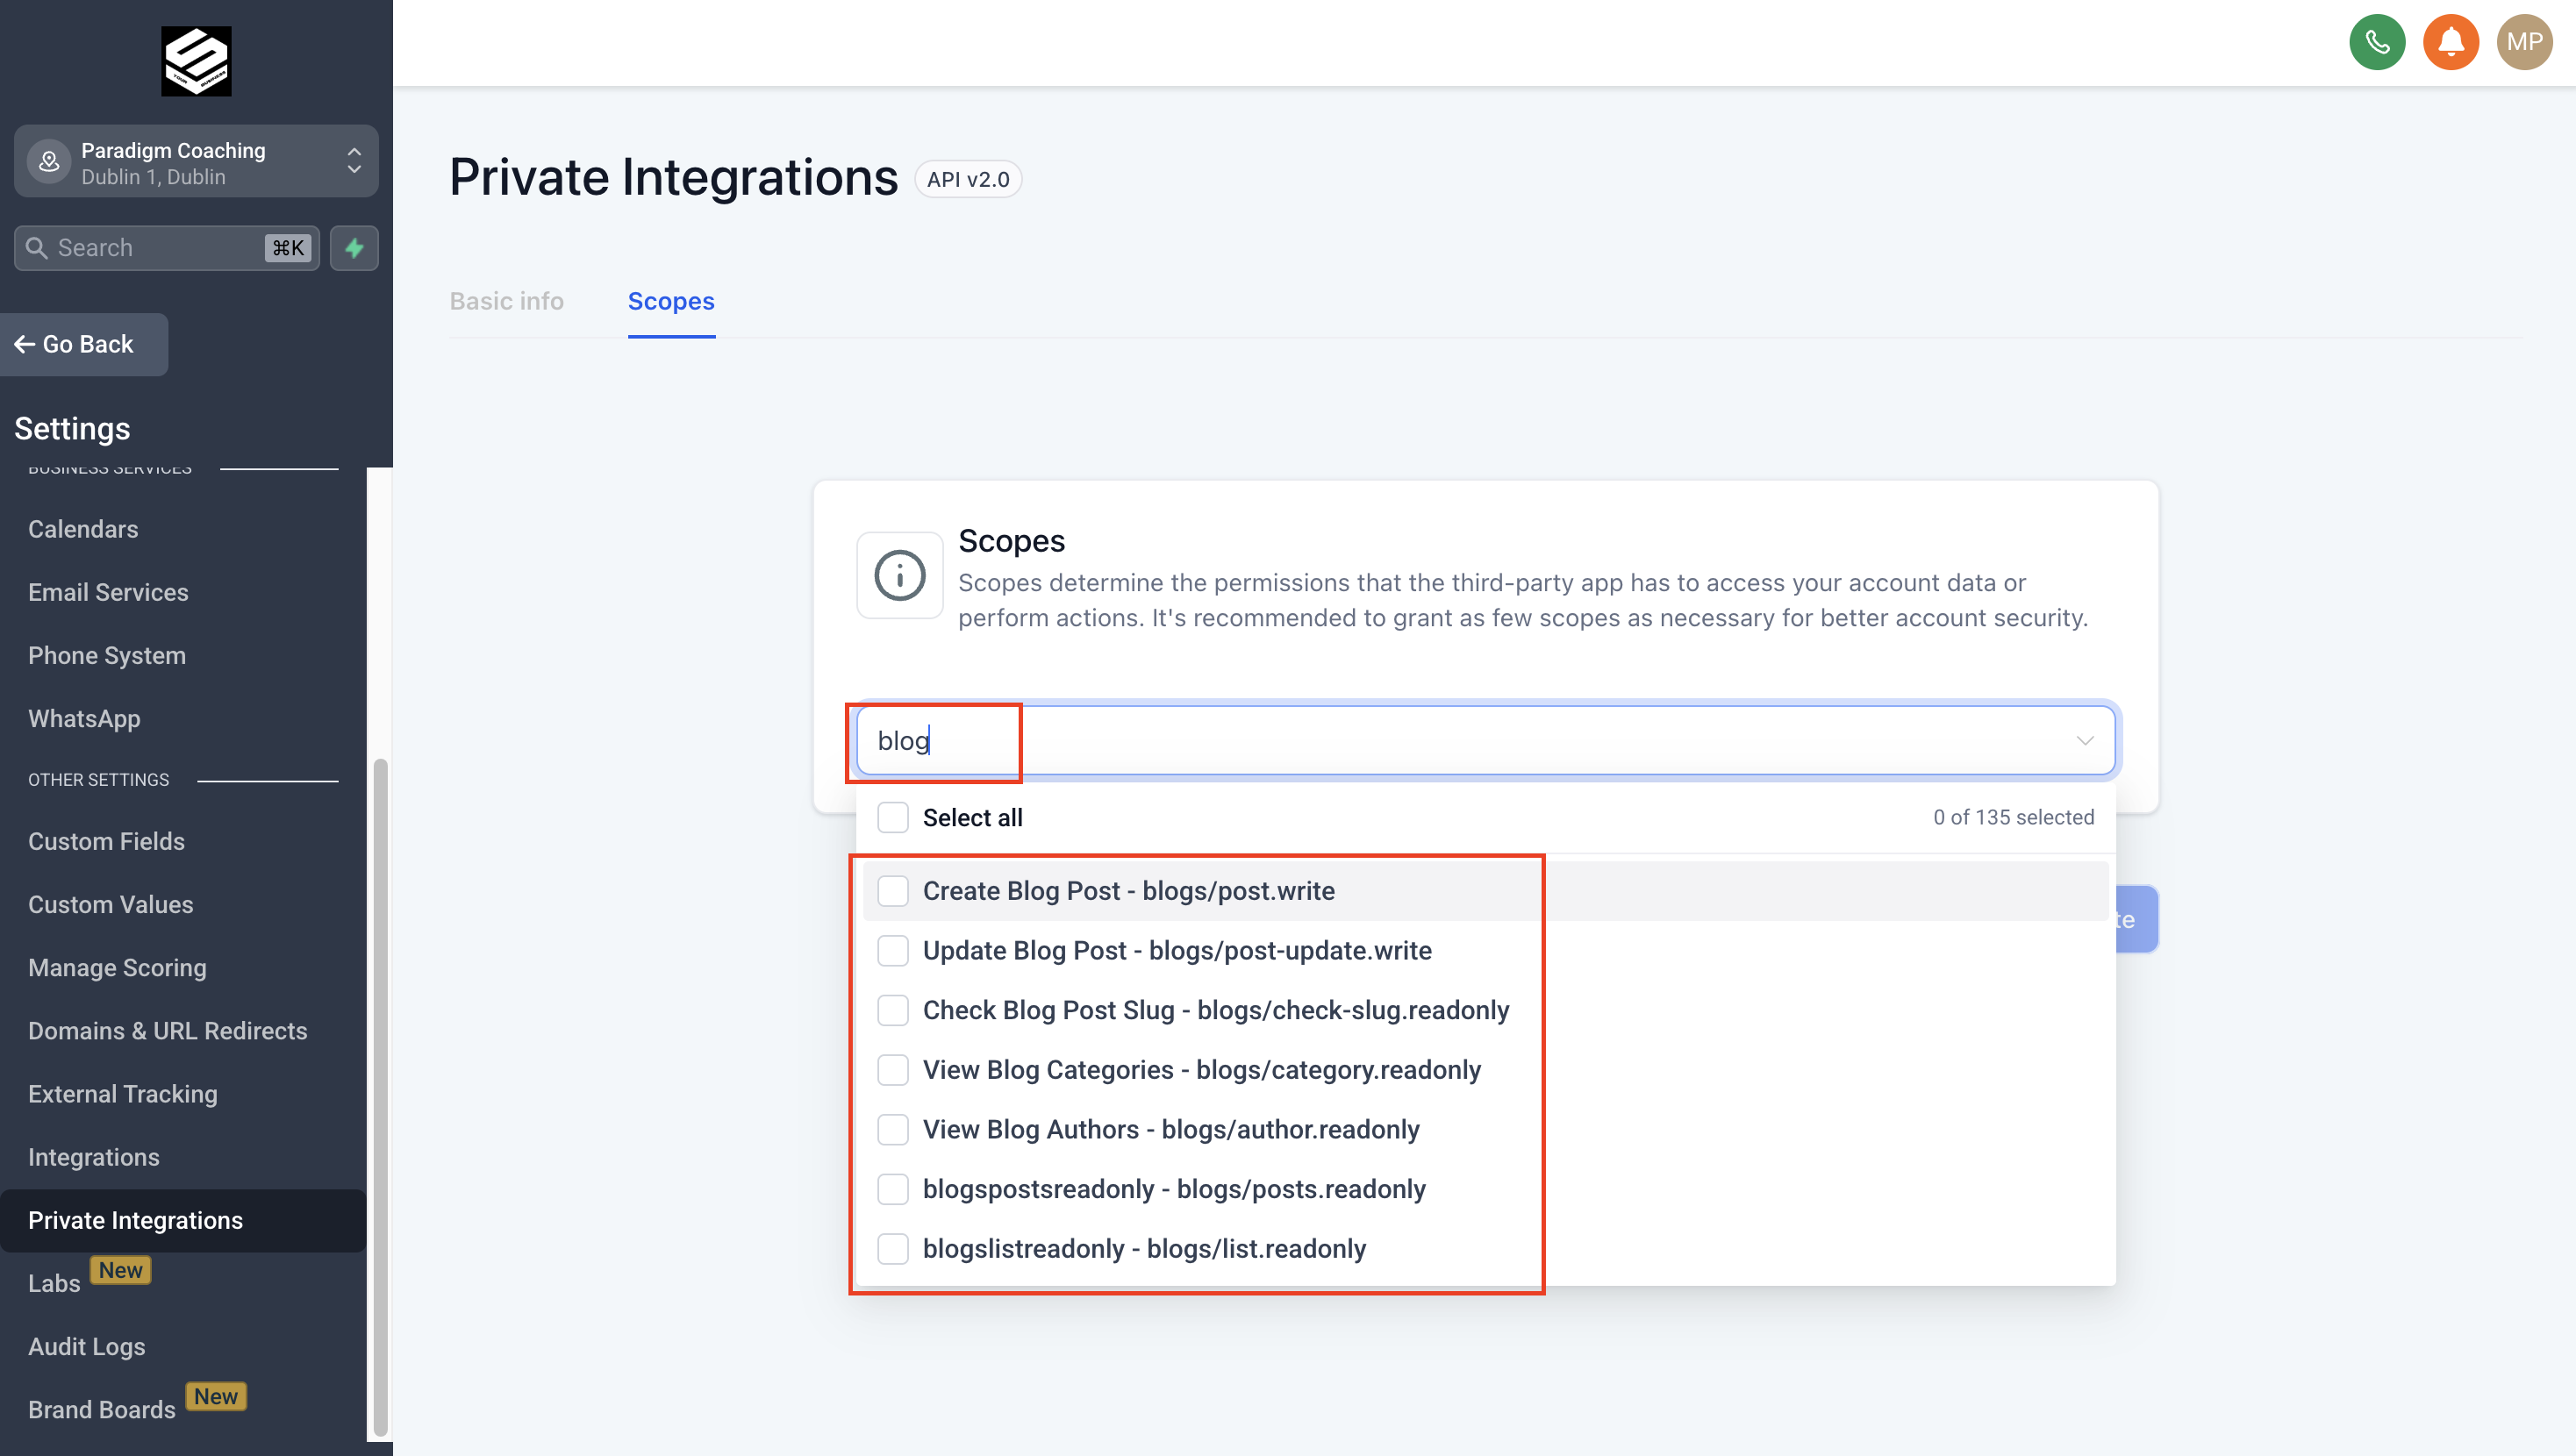Screen dimensions: 2576x1456
Task: Click the location pin icon on Paradigm Coaching
Action: [48, 161]
